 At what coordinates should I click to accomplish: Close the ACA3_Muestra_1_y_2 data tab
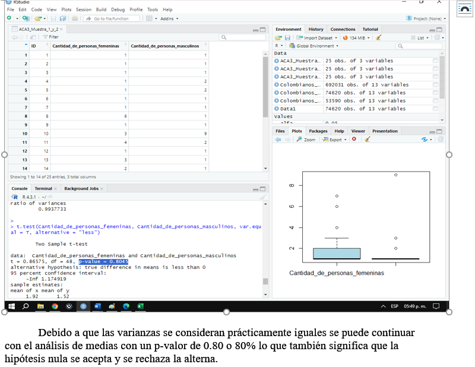coord(61,29)
